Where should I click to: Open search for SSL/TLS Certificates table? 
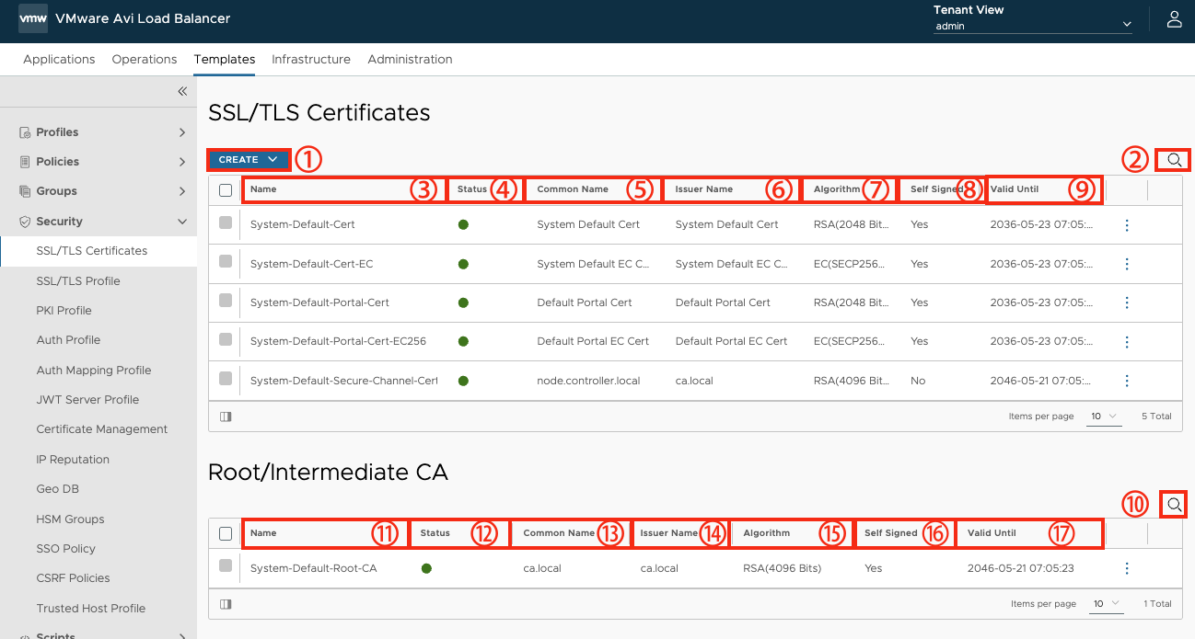(1174, 160)
